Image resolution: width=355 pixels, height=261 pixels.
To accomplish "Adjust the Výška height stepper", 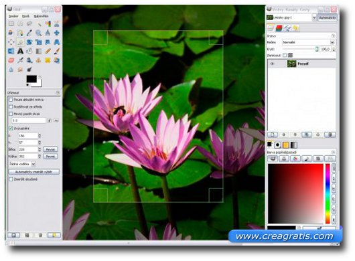I will click(x=40, y=157).
